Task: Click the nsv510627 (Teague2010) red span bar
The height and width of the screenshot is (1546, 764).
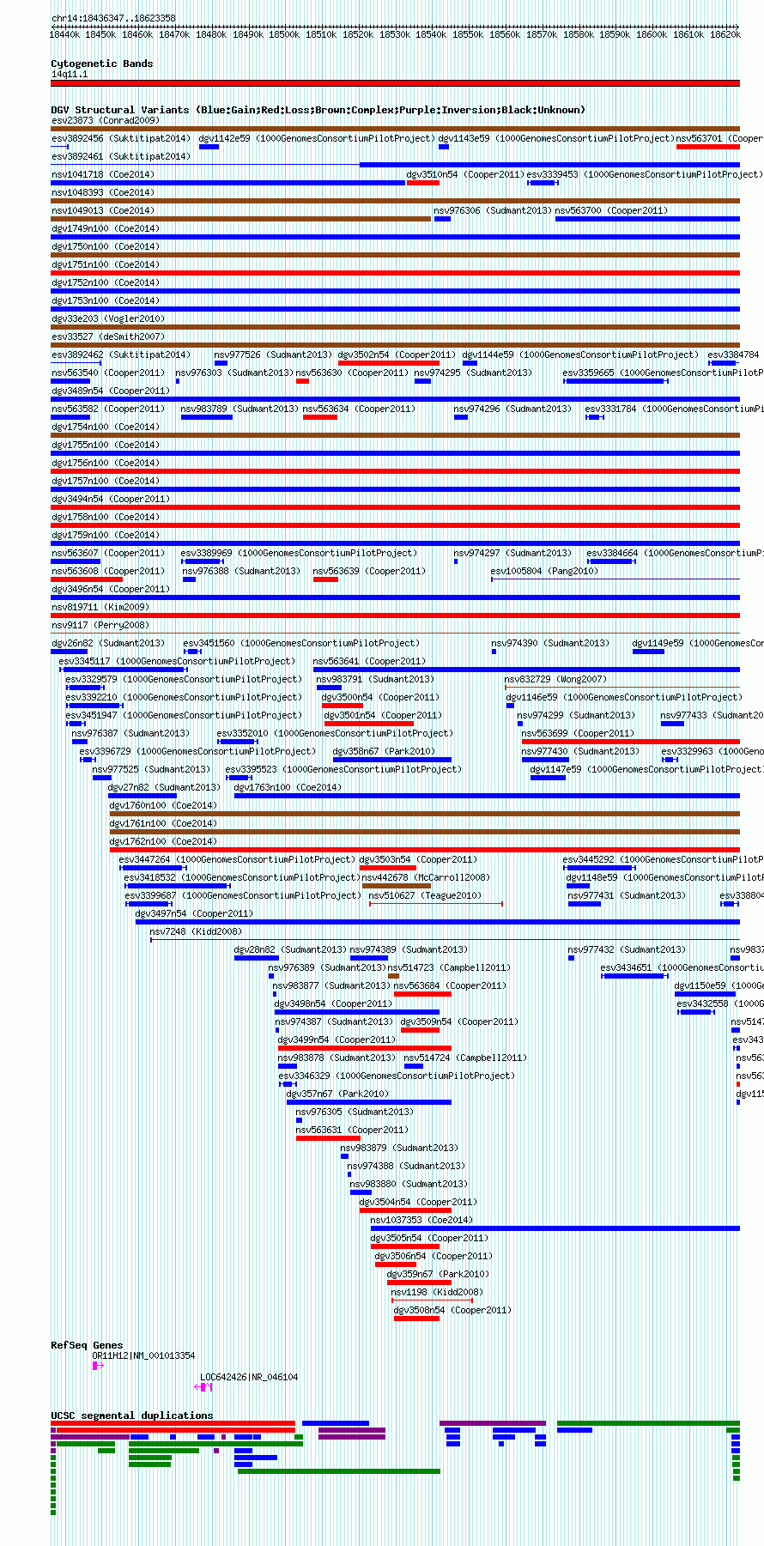Action: click(x=435, y=903)
